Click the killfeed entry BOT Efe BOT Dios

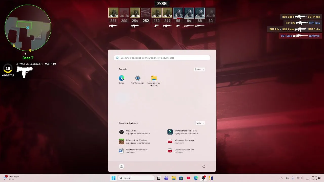coord(302,23)
